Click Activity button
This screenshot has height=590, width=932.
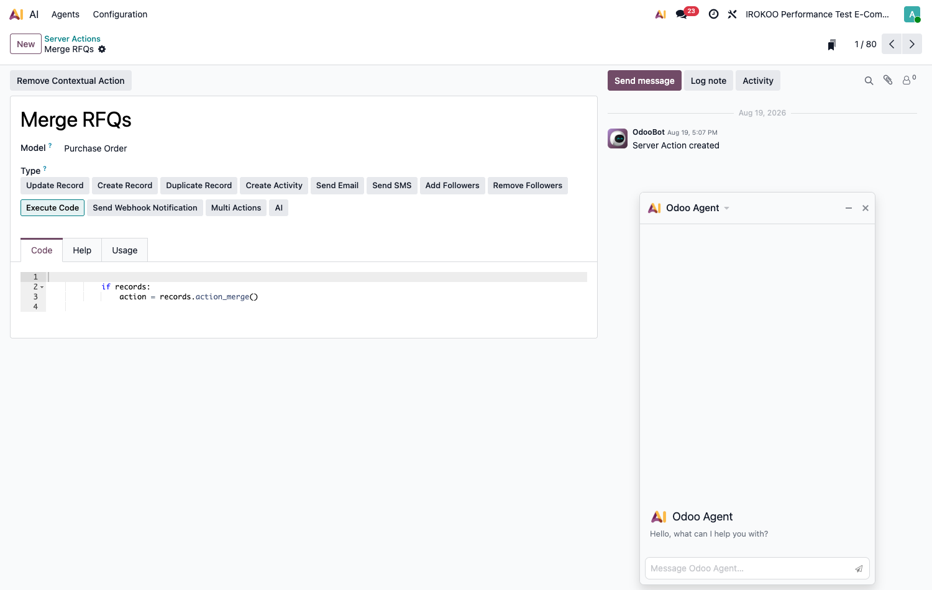click(x=758, y=81)
